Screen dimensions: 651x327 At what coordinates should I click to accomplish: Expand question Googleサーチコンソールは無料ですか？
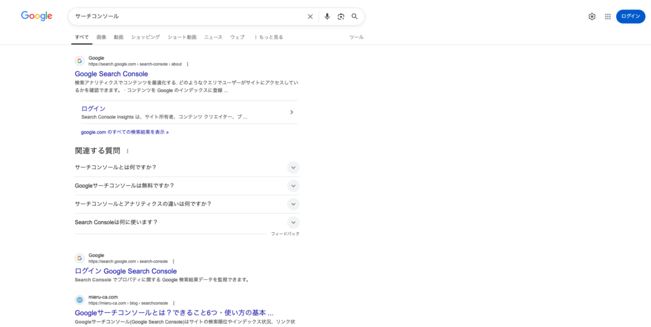click(187, 186)
